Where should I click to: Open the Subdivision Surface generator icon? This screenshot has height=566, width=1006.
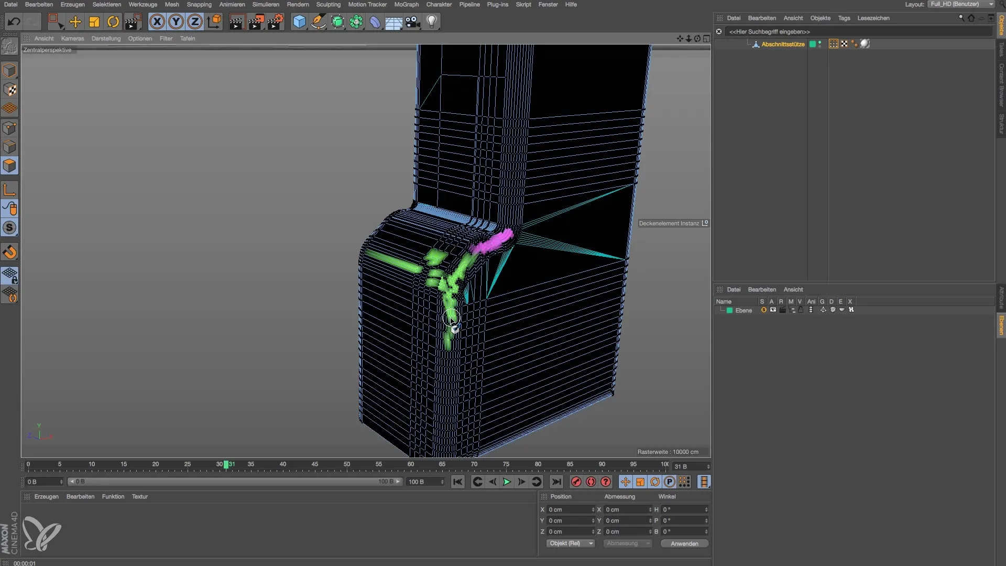(337, 21)
